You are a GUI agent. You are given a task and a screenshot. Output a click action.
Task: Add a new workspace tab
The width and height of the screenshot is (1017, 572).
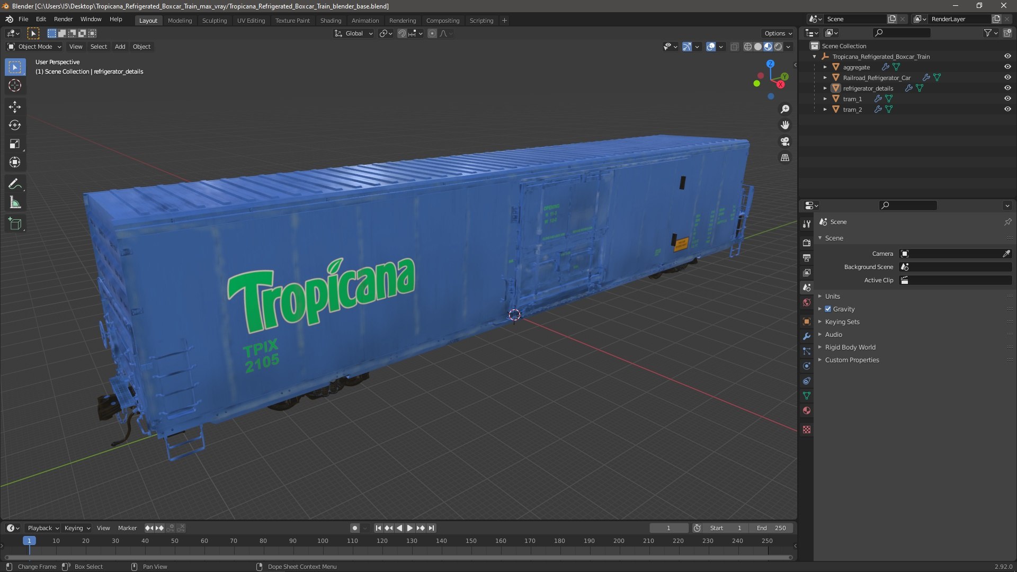[504, 21]
